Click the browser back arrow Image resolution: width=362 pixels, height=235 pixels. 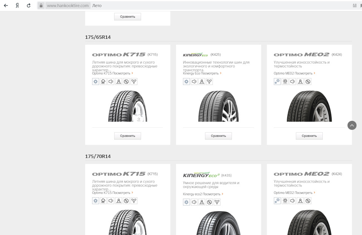[6, 6]
